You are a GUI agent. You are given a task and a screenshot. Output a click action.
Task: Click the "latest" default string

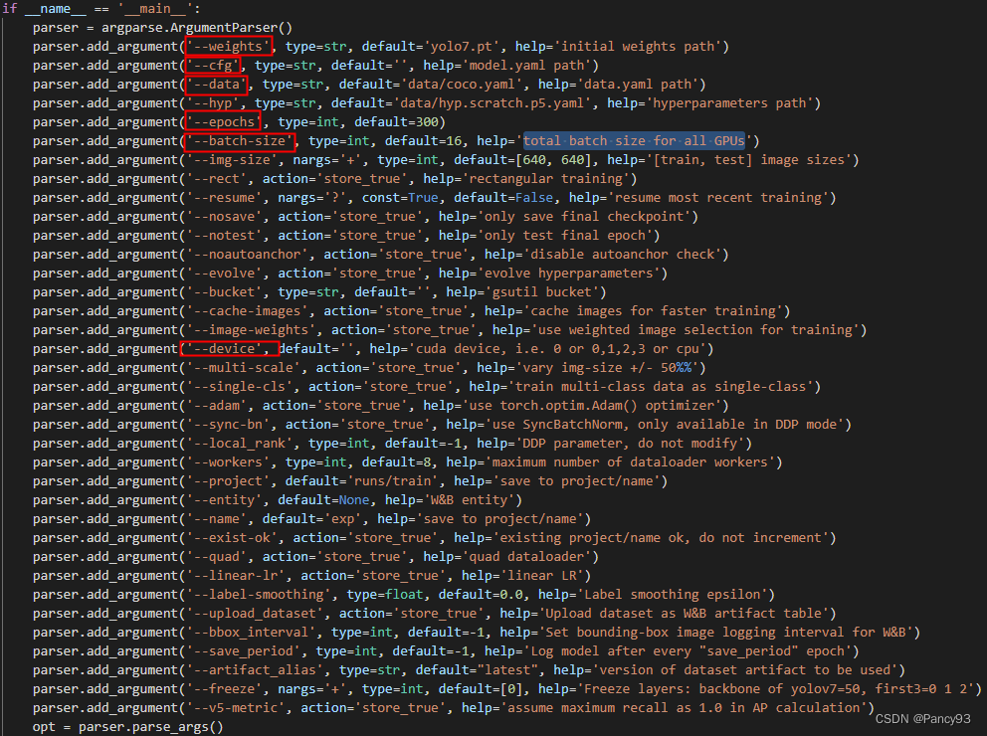tap(507, 669)
